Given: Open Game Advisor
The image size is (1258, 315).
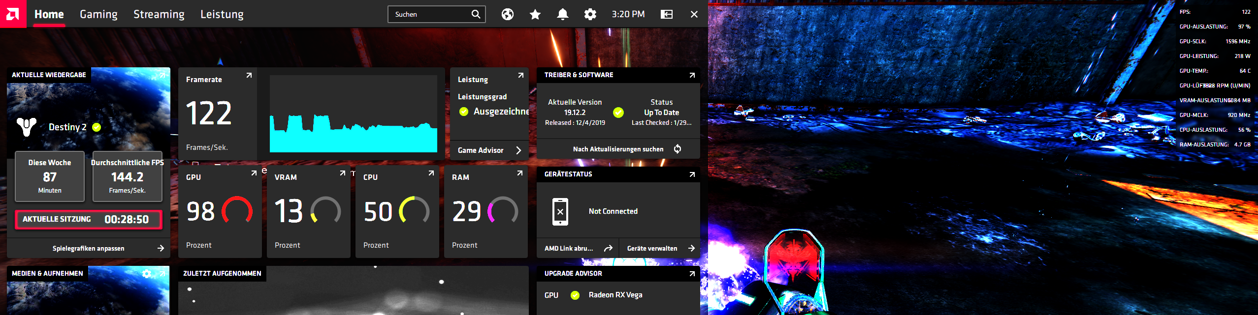Looking at the screenshot, I should pos(489,150).
